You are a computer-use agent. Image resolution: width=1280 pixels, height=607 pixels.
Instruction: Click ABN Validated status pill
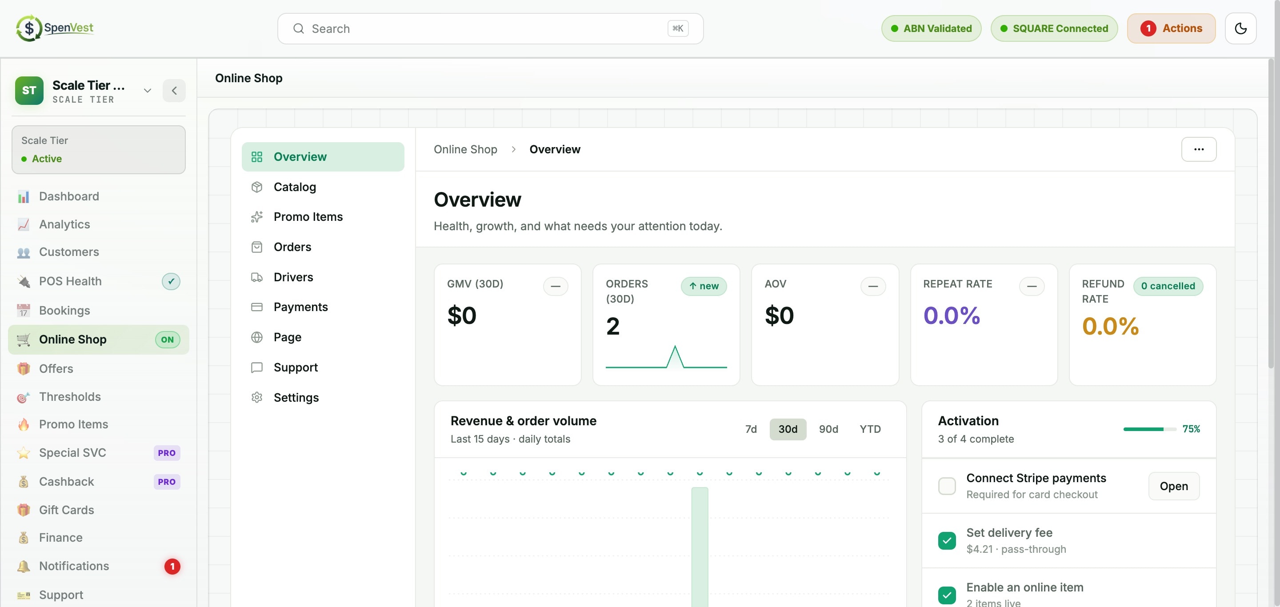coord(931,28)
